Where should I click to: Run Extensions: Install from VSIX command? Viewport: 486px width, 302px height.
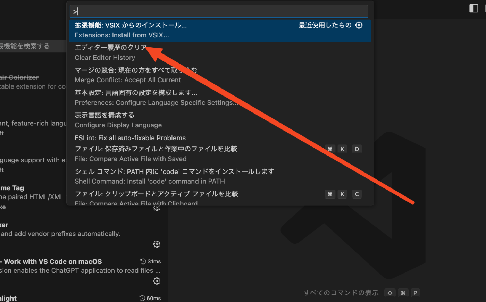[220, 31]
